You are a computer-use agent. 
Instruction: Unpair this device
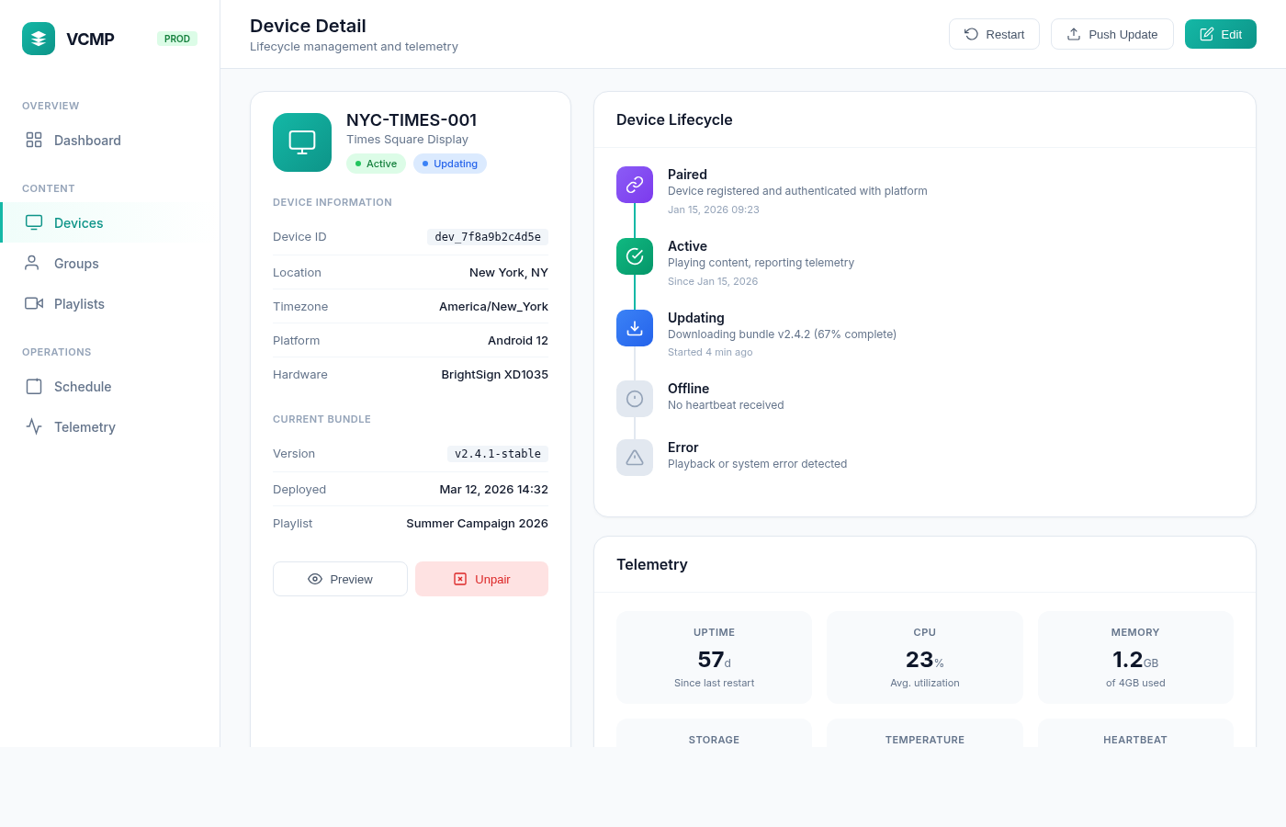(481, 579)
